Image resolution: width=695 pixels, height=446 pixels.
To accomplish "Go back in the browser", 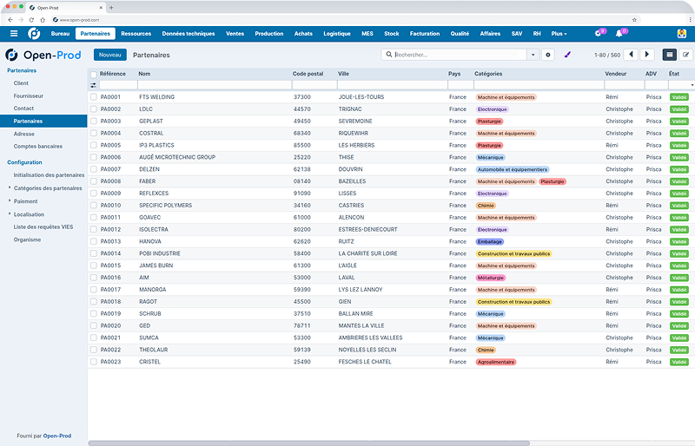I will [10, 20].
